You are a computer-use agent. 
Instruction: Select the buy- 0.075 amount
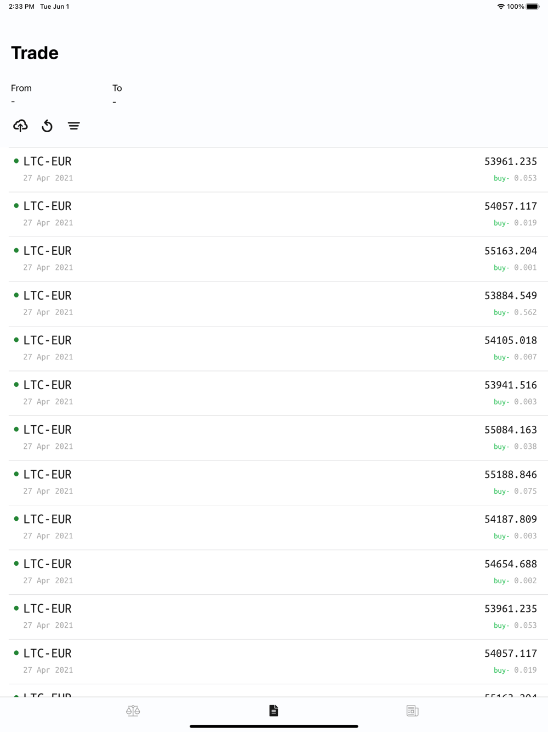pyautogui.click(x=515, y=491)
